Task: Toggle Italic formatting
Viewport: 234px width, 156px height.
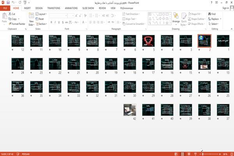Action: 55,22
